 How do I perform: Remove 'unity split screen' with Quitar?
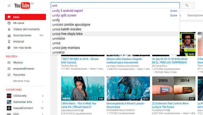coord(174,15)
